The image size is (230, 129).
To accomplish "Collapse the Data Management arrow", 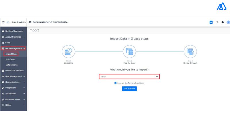I will tap(24, 48).
